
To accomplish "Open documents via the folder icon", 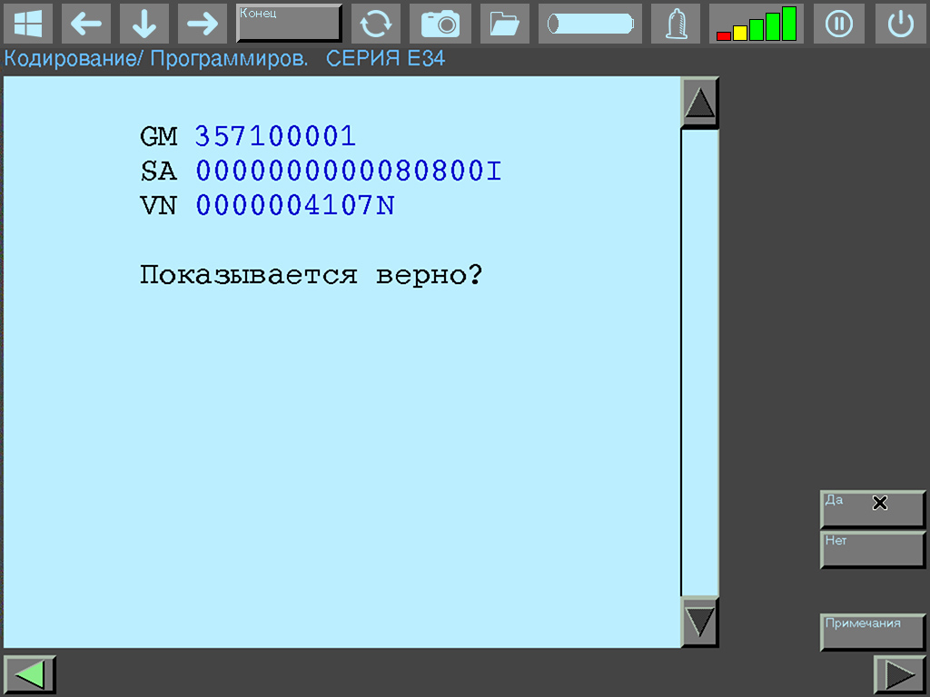I will click(504, 24).
